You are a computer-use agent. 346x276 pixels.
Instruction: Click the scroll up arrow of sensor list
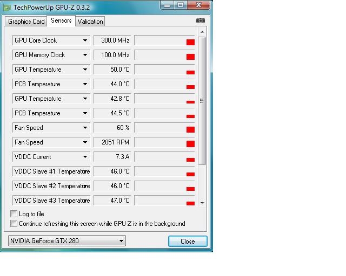pyautogui.click(x=202, y=32)
